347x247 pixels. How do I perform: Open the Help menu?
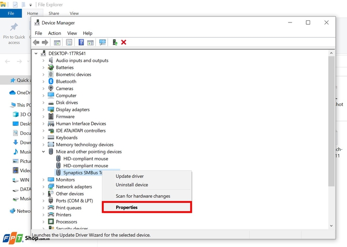(x=88, y=33)
